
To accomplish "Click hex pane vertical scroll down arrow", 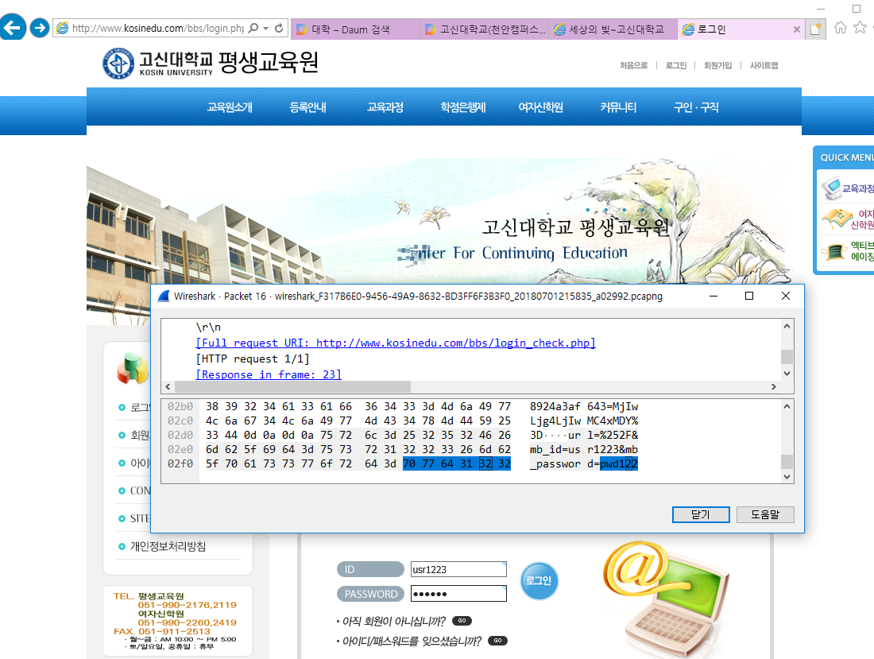I will [x=787, y=477].
